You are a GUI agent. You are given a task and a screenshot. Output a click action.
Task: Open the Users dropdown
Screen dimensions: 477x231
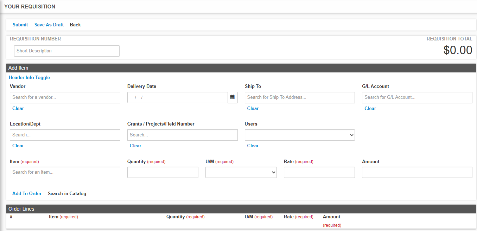299,135
